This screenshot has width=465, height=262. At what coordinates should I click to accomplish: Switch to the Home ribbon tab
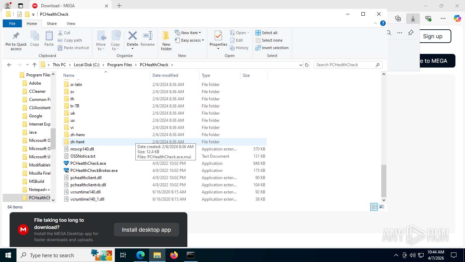(32, 24)
